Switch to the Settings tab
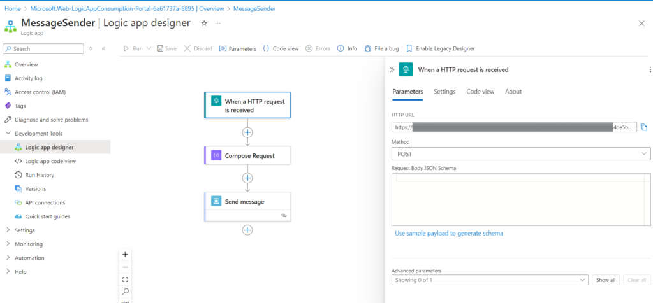The height and width of the screenshot is (303, 653). 444,92
